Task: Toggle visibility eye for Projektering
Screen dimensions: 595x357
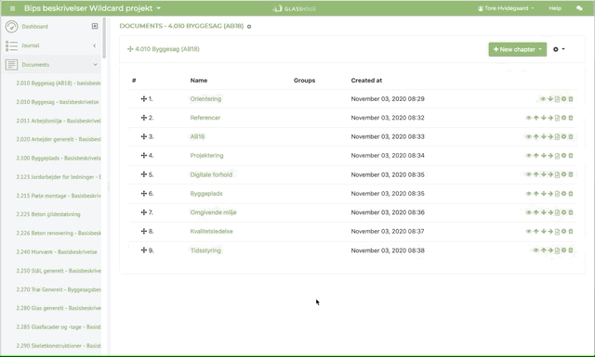Action: [x=529, y=156]
